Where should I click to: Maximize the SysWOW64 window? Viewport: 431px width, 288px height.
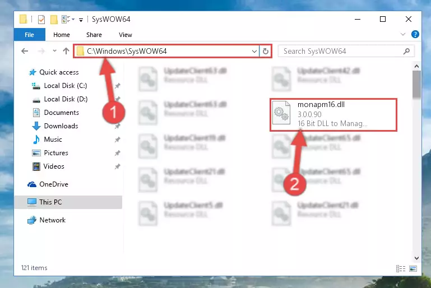383,19
